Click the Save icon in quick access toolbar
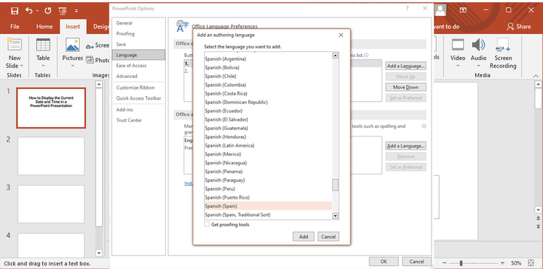The image size is (543, 271). (14, 11)
